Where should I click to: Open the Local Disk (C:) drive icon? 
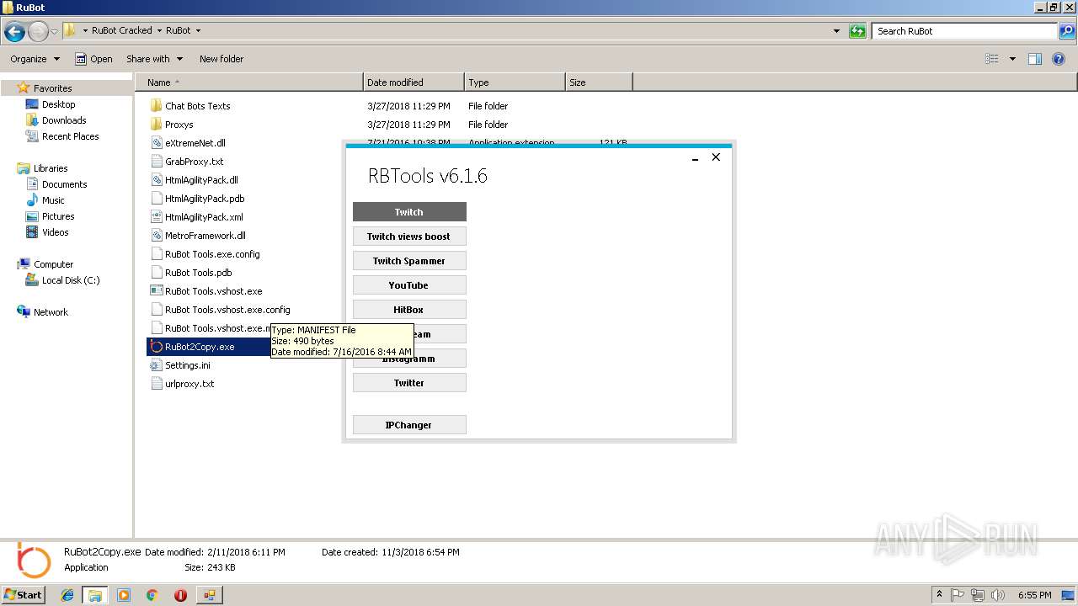[32, 280]
